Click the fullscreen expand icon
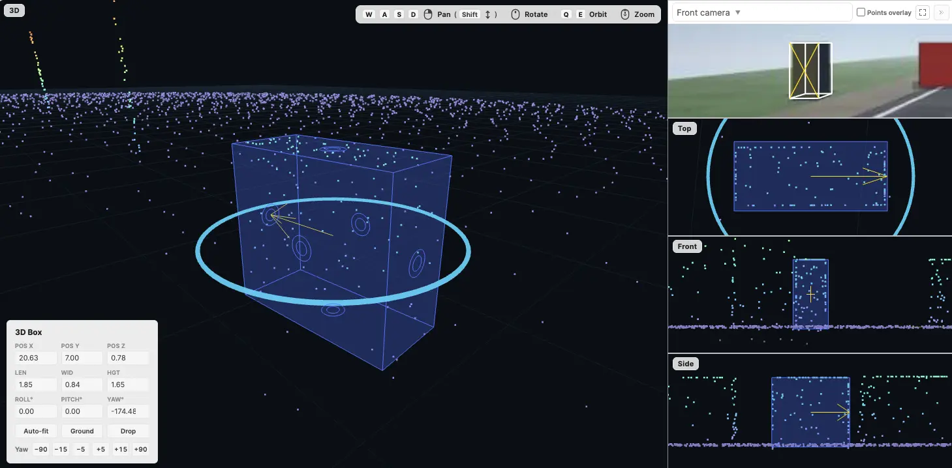This screenshot has width=952, height=468. click(x=923, y=12)
